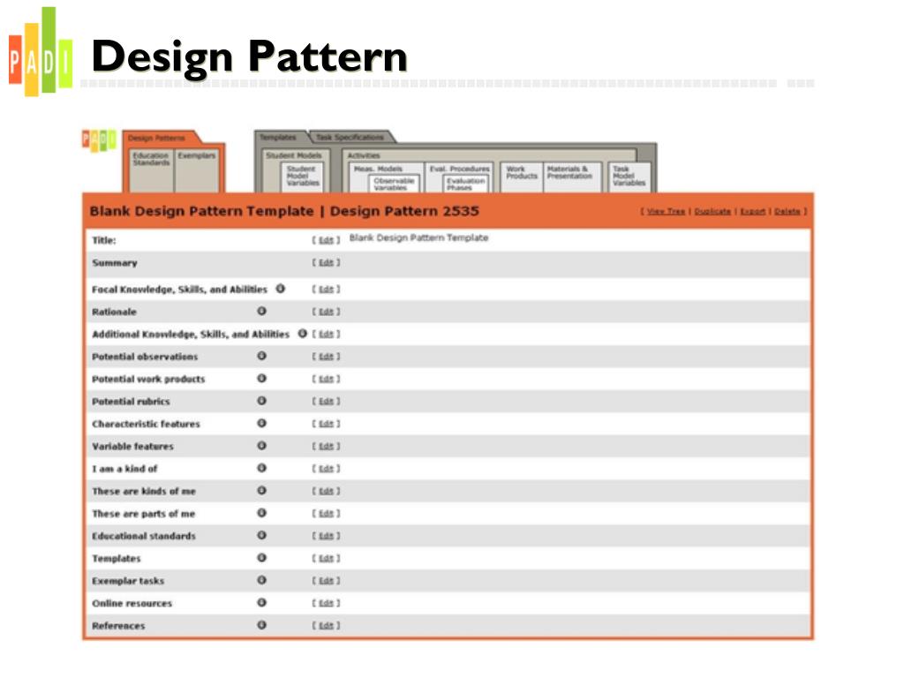Edit the Title field
This screenshot has width=904, height=678.
pyautogui.click(x=327, y=240)
